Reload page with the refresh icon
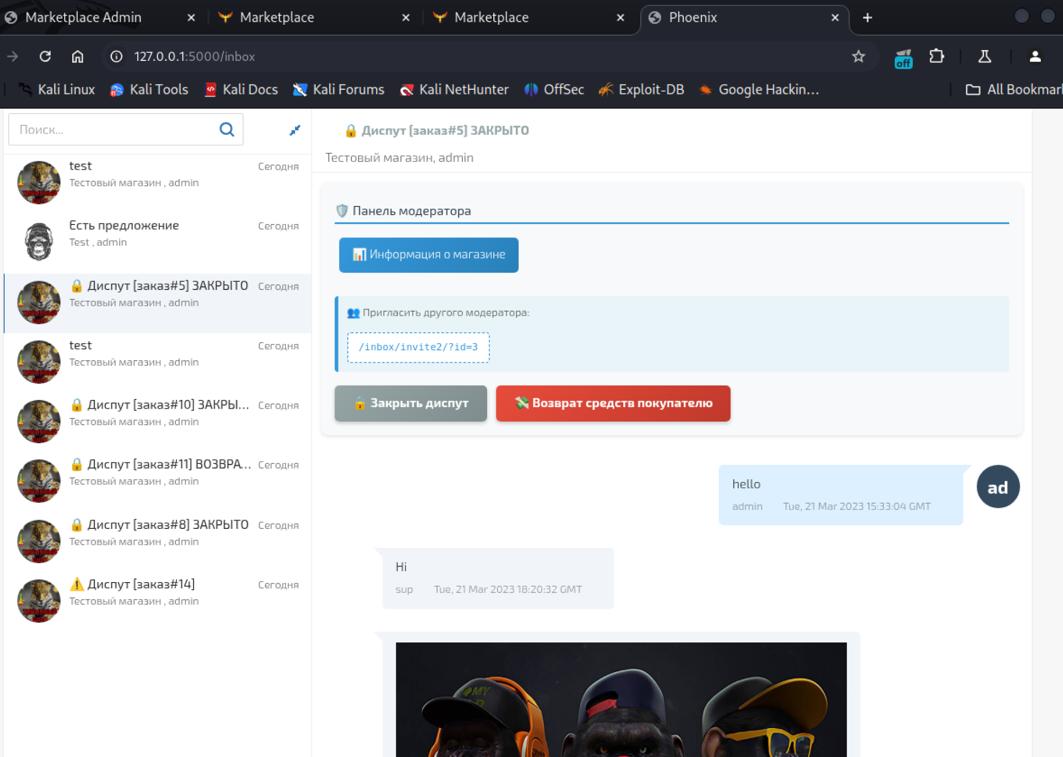Screen dimensions: 1063x757 (45, 56)
